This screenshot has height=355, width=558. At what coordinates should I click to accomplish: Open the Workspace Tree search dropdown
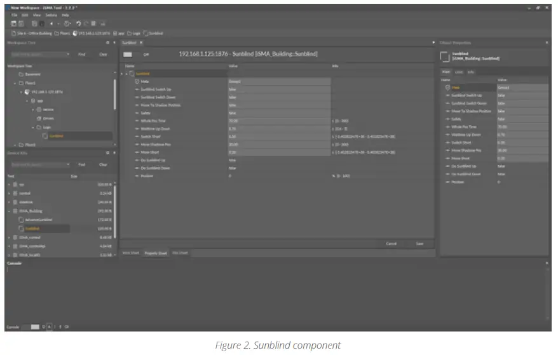pyautogui.click(x=68, y=55)
